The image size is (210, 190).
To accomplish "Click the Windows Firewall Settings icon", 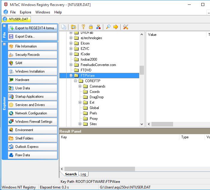I will (11, 122).
